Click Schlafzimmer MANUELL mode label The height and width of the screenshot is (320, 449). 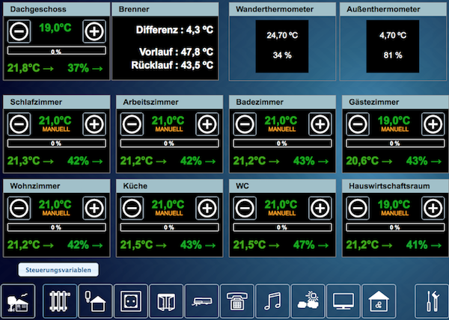pos(56,129)
